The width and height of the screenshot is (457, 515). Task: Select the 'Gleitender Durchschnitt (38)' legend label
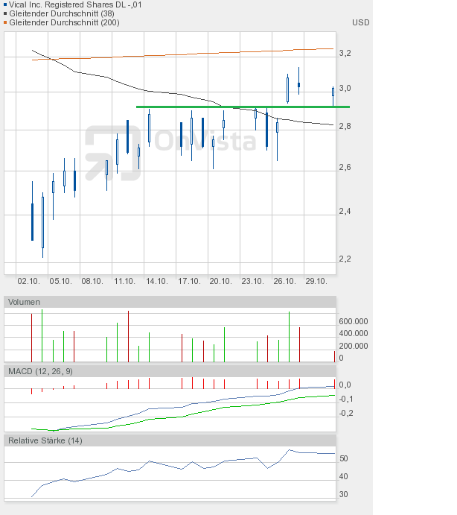(x=62, y=13)
